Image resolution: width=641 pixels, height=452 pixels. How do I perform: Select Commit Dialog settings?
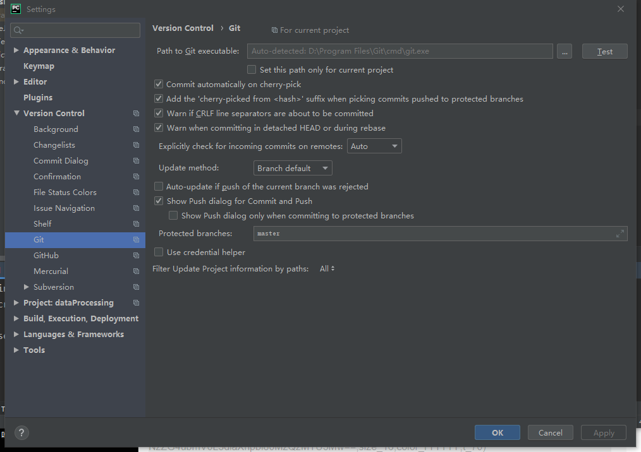[x=61, y=161]
